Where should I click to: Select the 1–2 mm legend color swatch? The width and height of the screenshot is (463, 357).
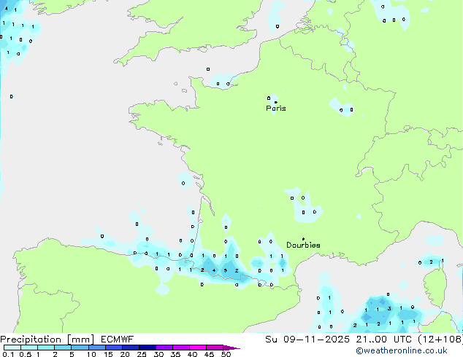(46, 348)
